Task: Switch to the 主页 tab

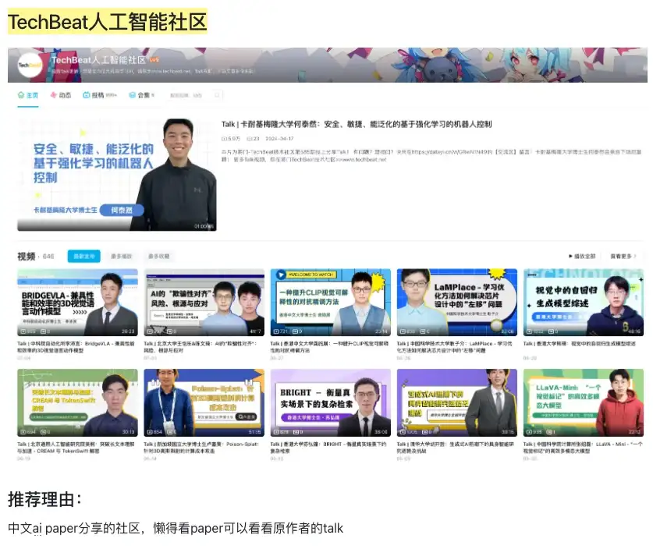Action: [30, 94]
